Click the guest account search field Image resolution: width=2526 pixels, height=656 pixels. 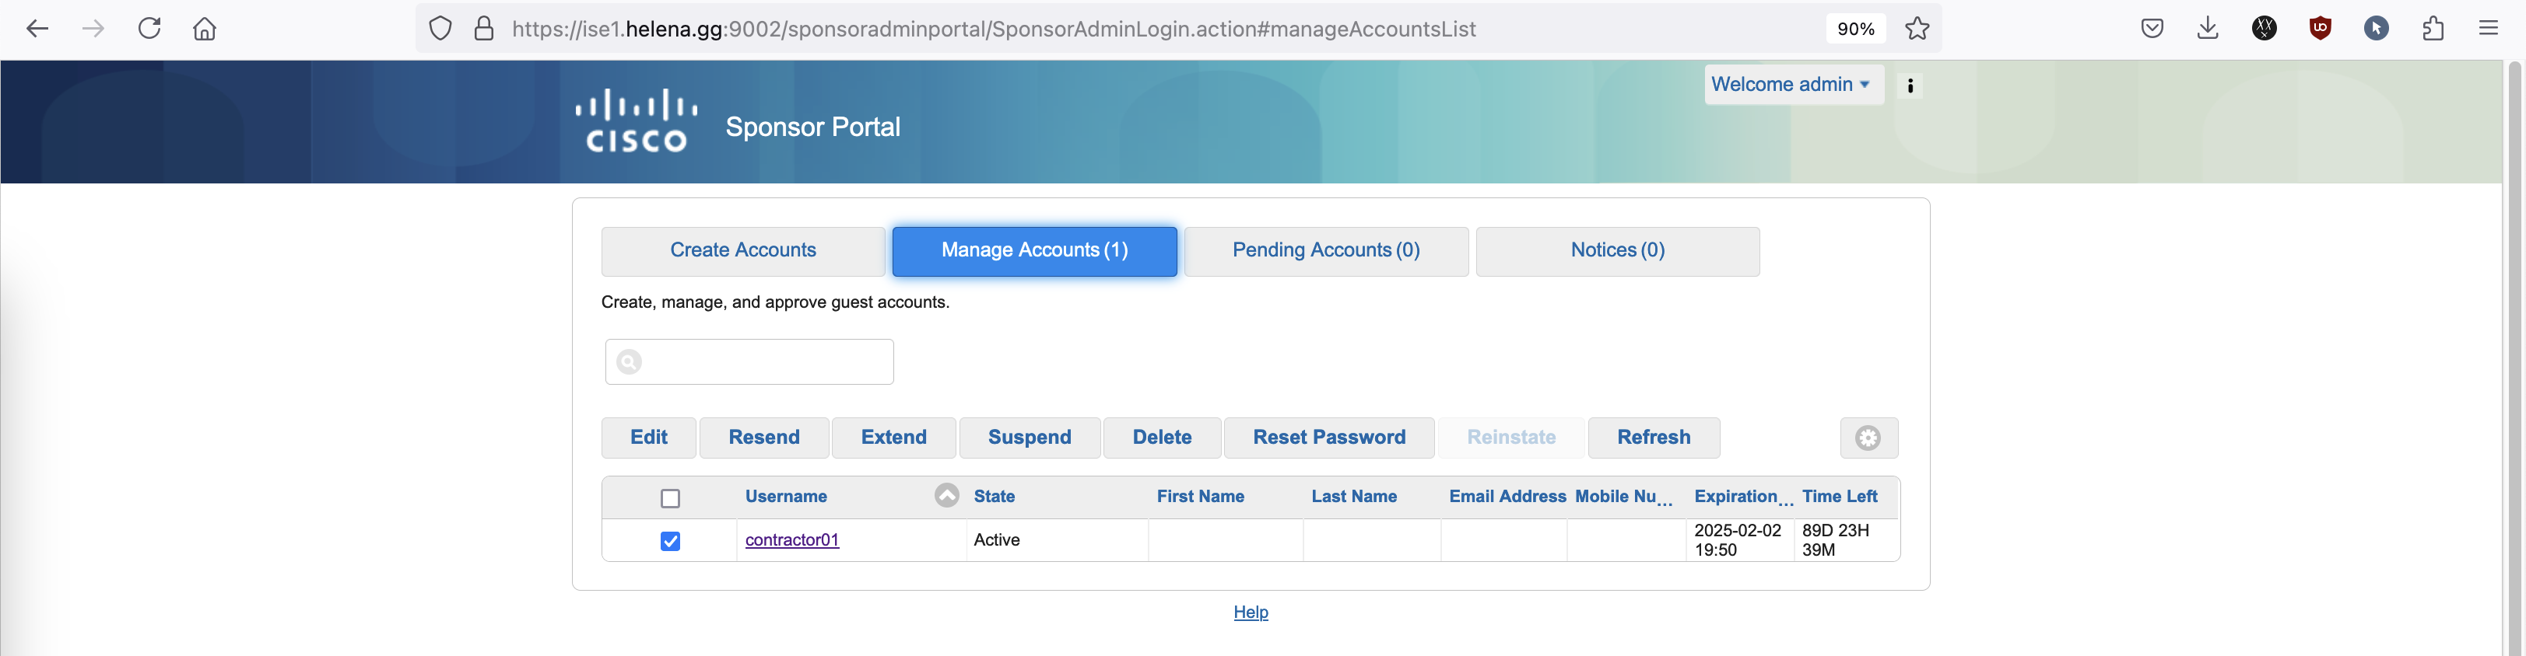(765, 362)
